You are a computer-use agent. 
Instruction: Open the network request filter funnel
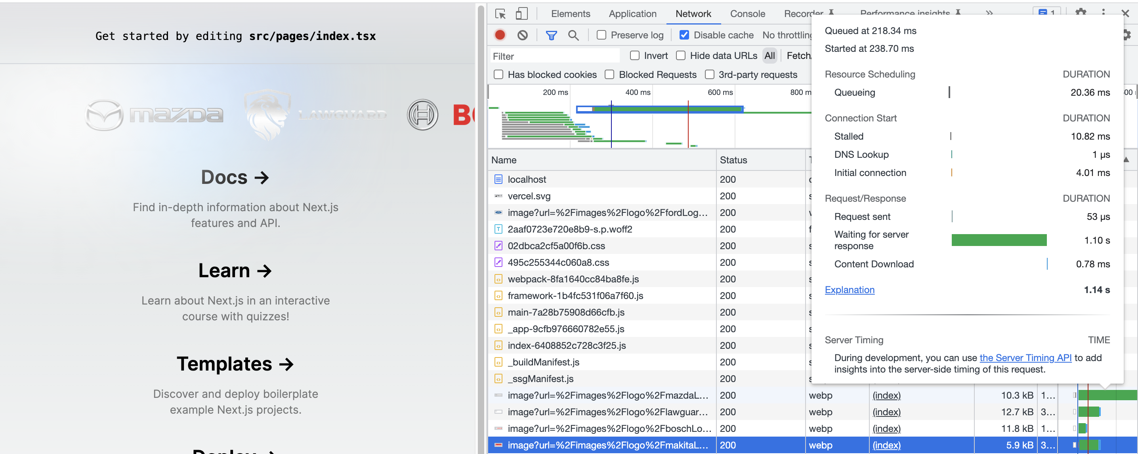(551, 35)
